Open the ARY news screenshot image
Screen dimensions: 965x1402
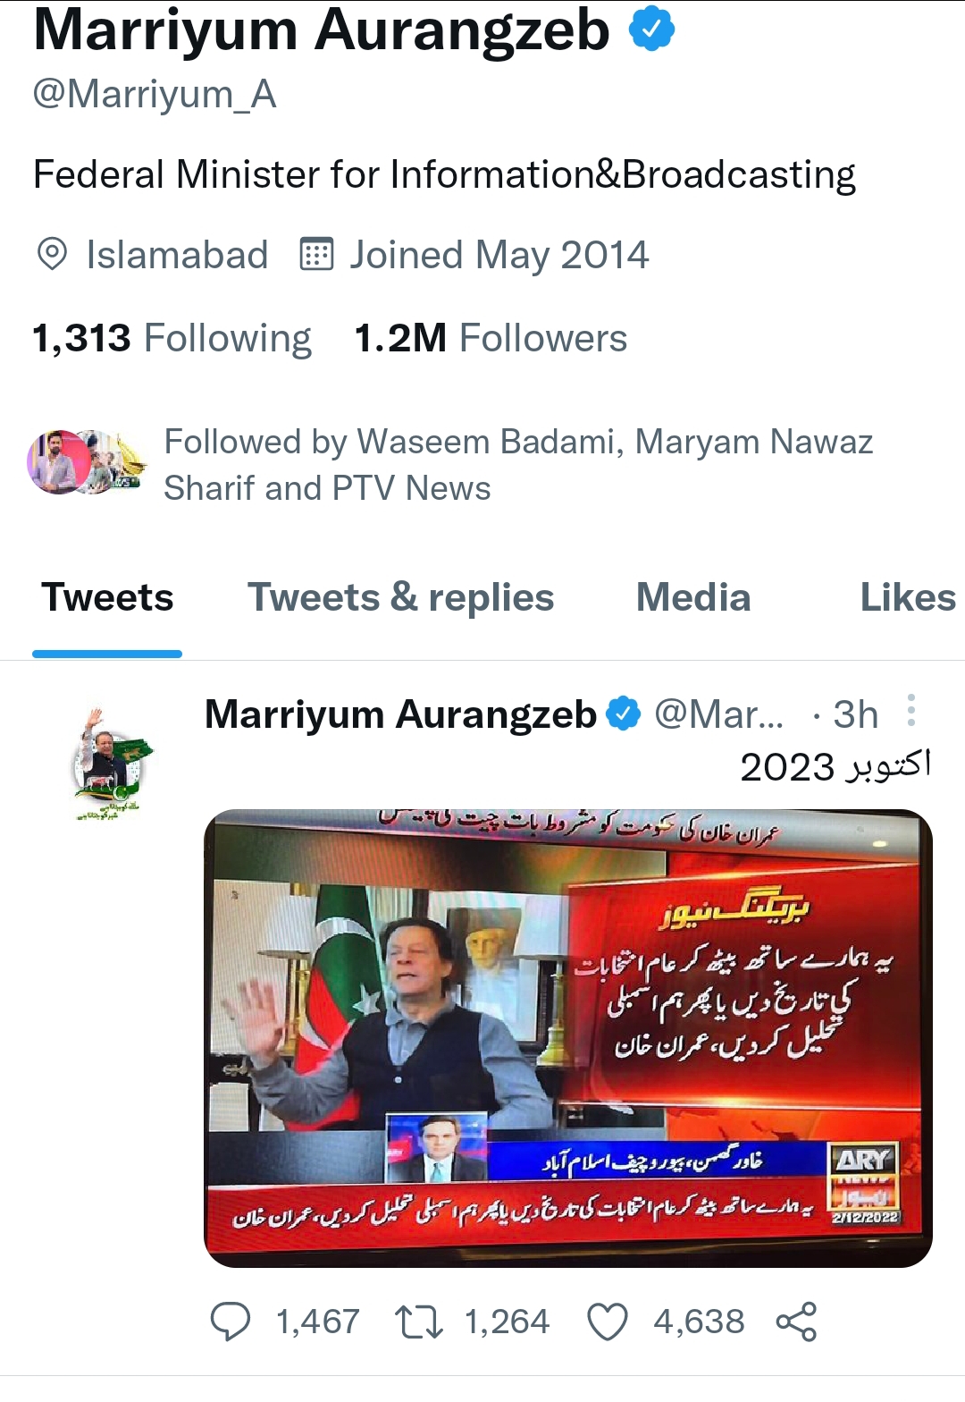568,1038
